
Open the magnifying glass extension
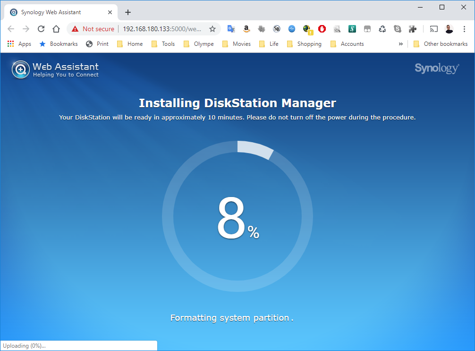pos(337,29)
